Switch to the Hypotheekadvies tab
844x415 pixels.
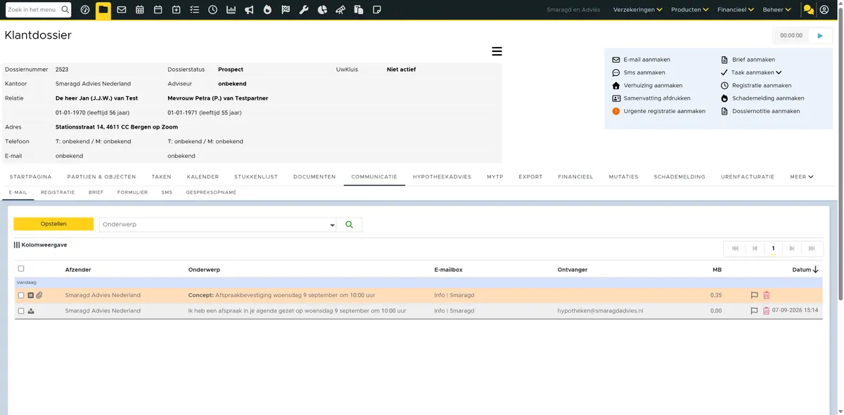pos(442,177)
